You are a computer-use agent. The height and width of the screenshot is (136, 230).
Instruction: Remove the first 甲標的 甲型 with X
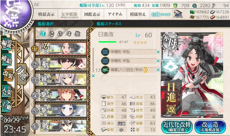(158, 52)
